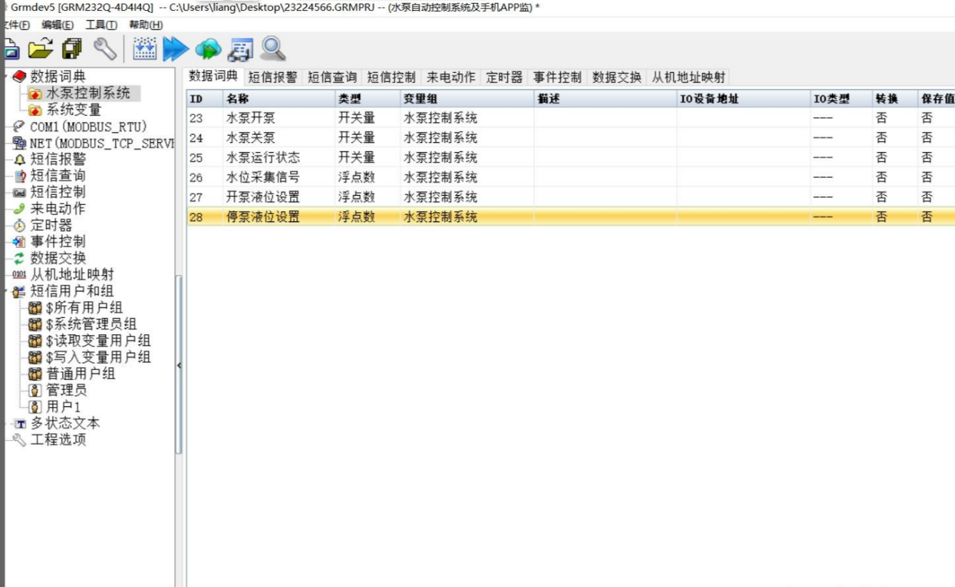
Task: Switch to the 来电动作 tab
Action: [451, 78]
